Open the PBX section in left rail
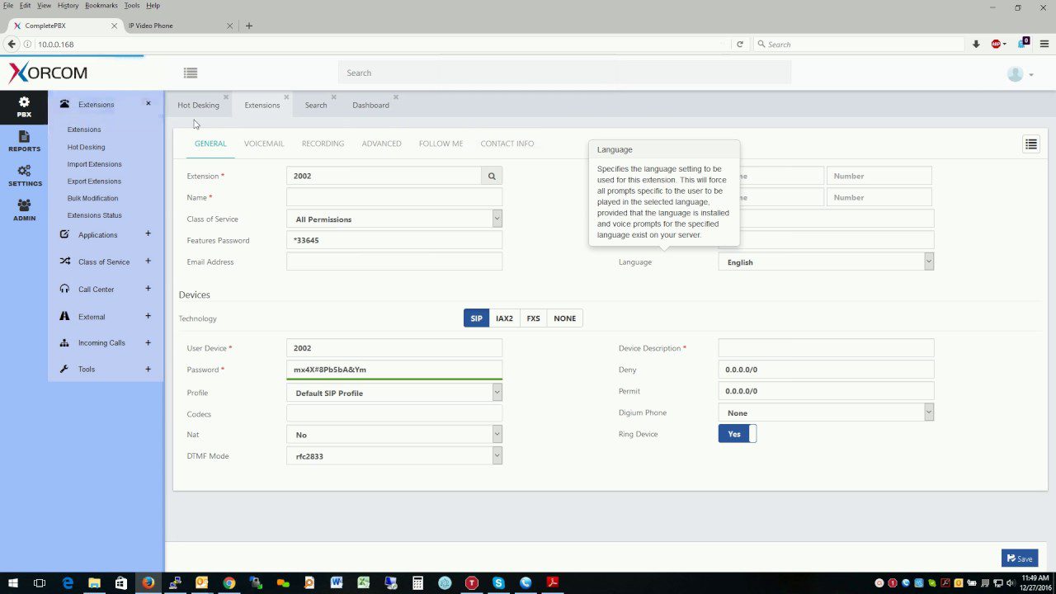 click(x=24, y=106)
